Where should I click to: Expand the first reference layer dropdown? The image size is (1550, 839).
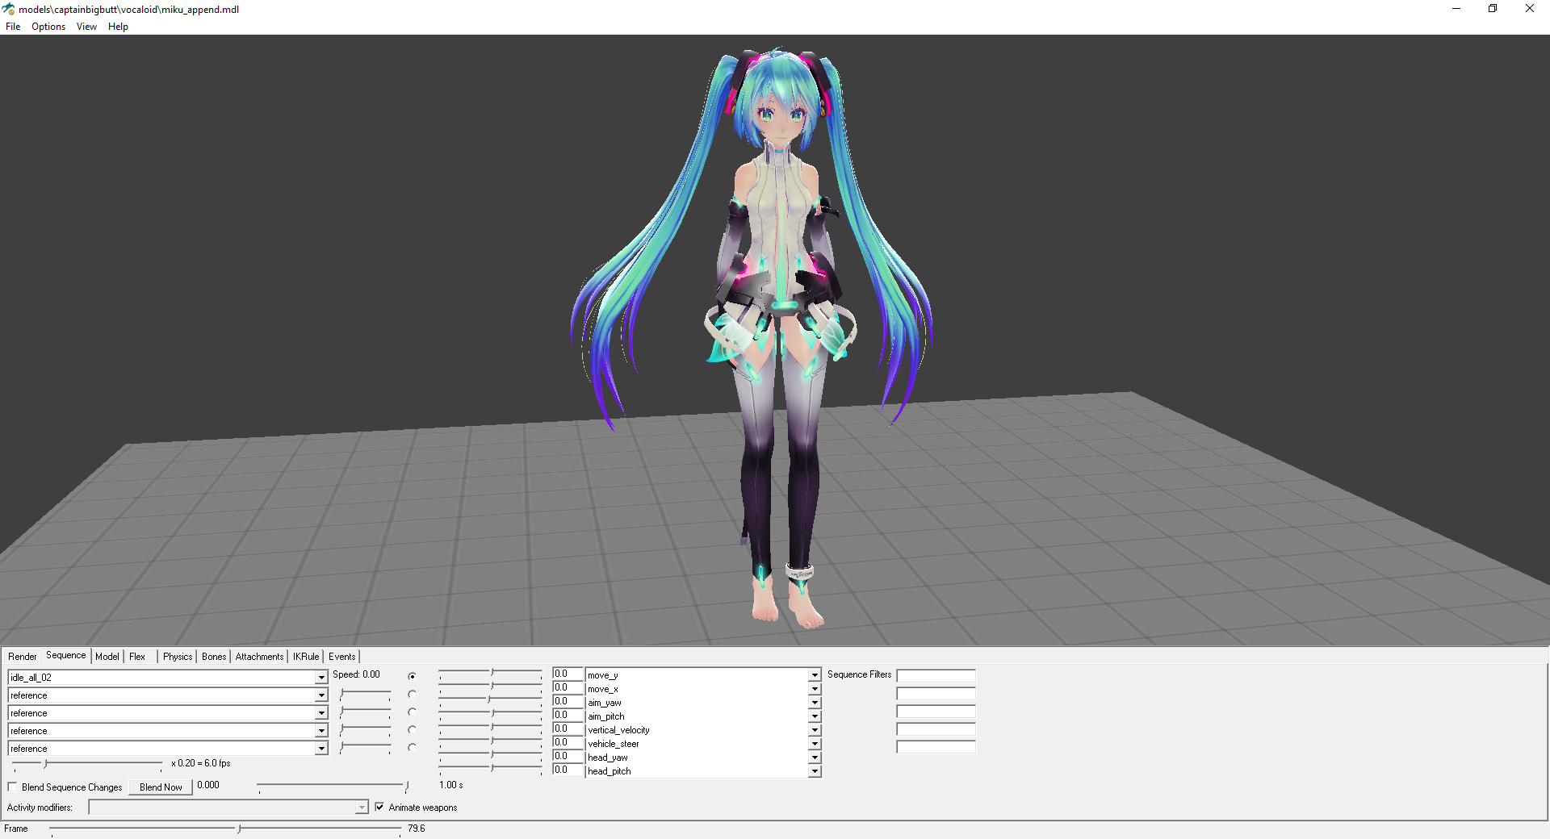point(321,695)
